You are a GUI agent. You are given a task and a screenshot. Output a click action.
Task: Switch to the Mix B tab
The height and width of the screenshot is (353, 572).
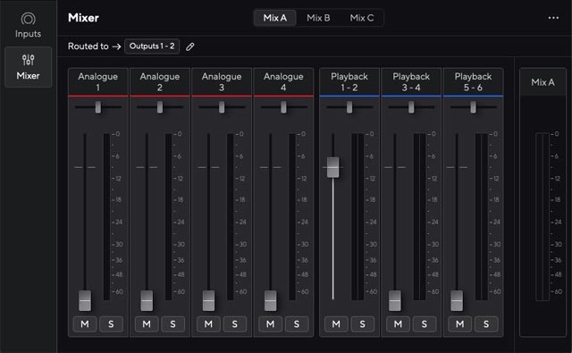pyautogui.click(x=318, y=18)
